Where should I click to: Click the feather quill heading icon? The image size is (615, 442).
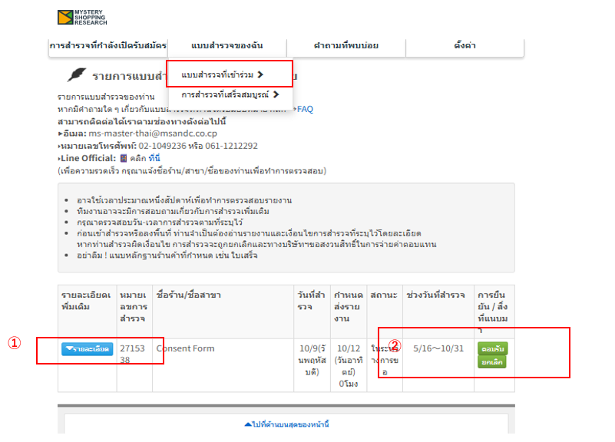77,74
